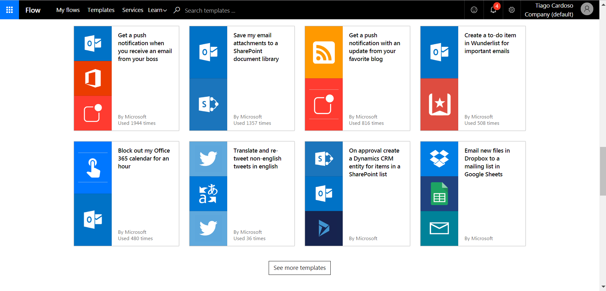Expand the Learn dropdown menu
This screenshot has height=291, width=606.
click(x=157, y=10)
